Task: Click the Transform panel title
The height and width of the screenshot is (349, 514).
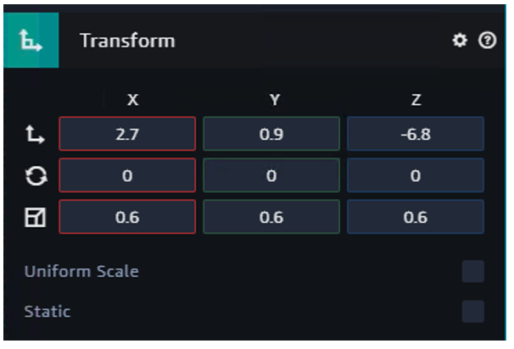Action: click(x=127, y=41)
